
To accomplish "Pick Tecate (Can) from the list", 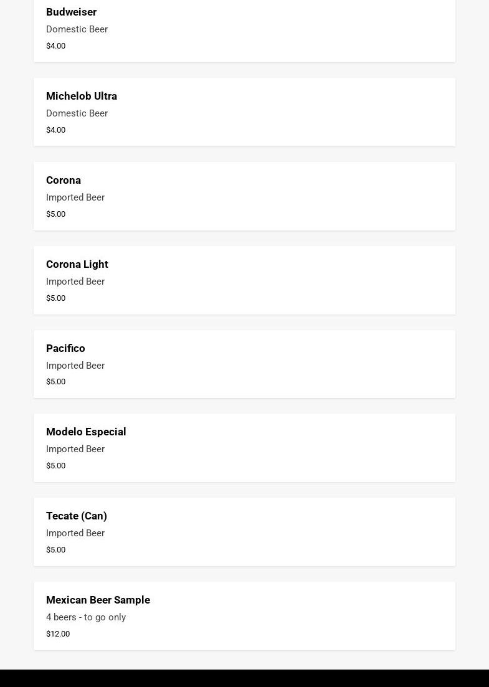I will pos(244,532).
